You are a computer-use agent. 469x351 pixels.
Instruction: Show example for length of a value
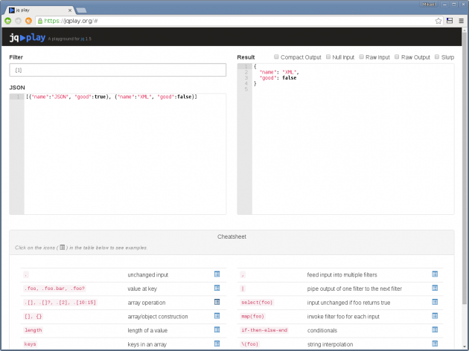(x=217, y=329)
